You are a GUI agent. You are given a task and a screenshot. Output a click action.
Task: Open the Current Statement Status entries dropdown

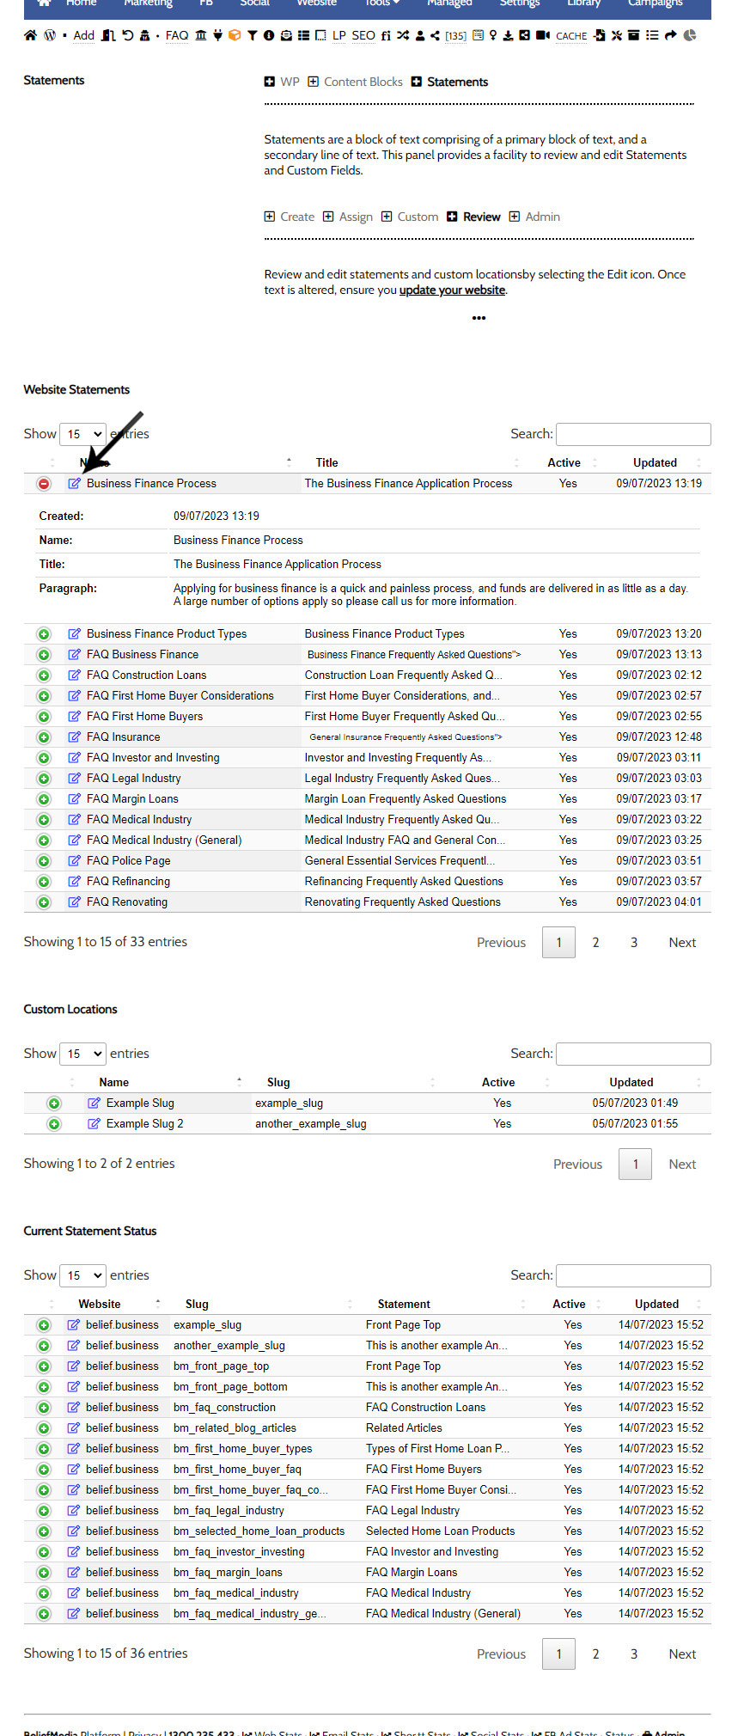[82, 1275]
